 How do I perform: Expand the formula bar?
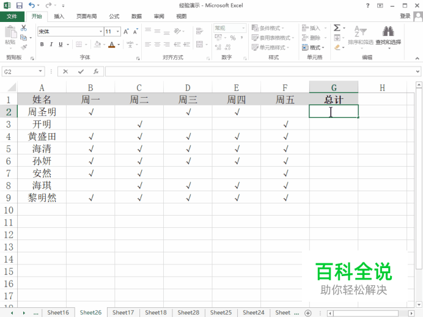pos(417,71)
